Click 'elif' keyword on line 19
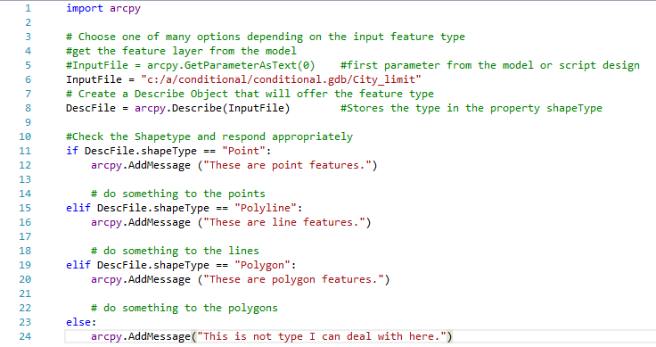This screenshot has width=656, height=347. [x=78, y=265]
